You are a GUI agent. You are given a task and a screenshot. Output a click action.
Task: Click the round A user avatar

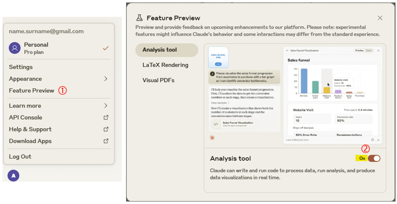coord(13,176)
